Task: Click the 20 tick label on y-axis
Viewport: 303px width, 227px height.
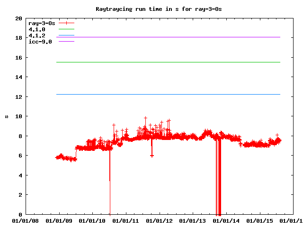Action: [18, 18]
